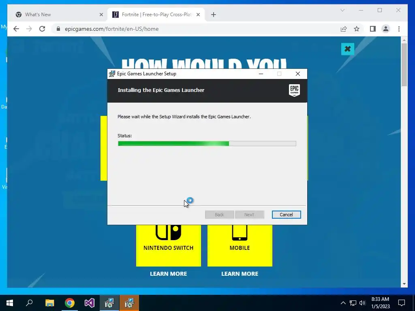The width and height of the screenshot is (415, 311).
Task: Open File Explorer from the taskbar
Action: [x=49, y=303]
